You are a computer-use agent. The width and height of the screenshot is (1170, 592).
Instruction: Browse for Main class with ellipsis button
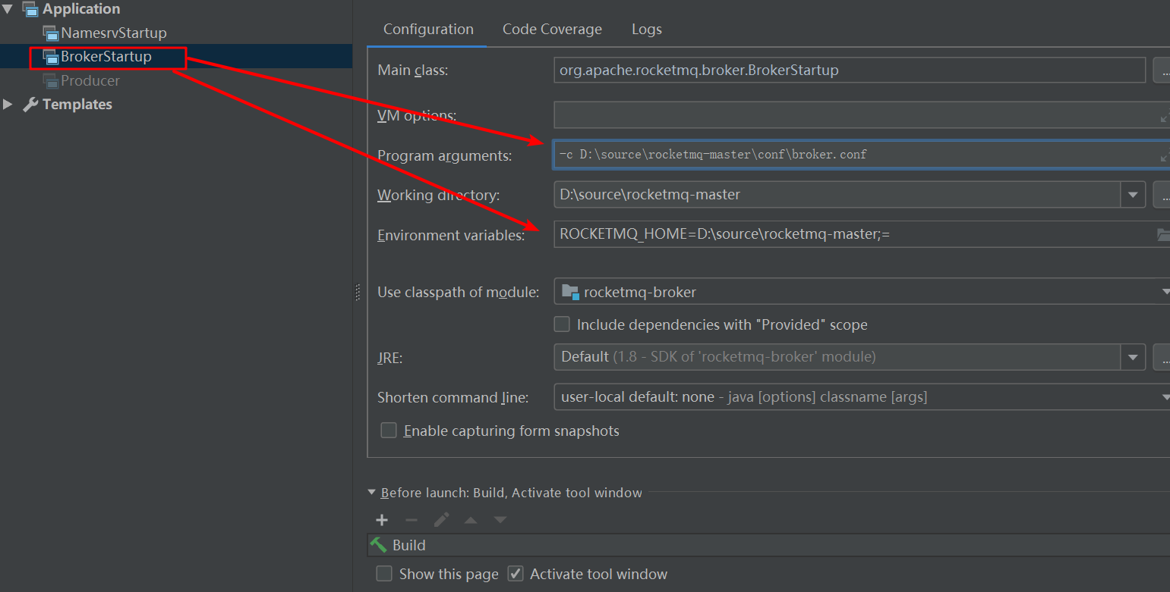[1162, 70]
